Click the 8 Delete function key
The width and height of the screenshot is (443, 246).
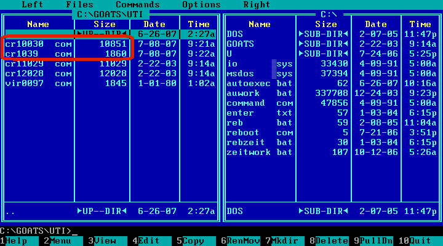329,241
